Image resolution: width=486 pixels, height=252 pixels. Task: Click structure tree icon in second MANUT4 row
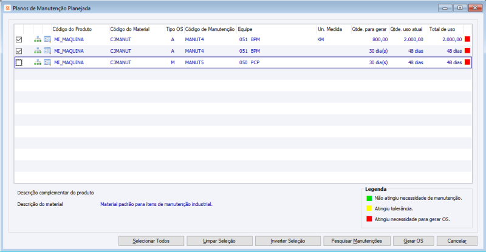click(x=38, y=51)
